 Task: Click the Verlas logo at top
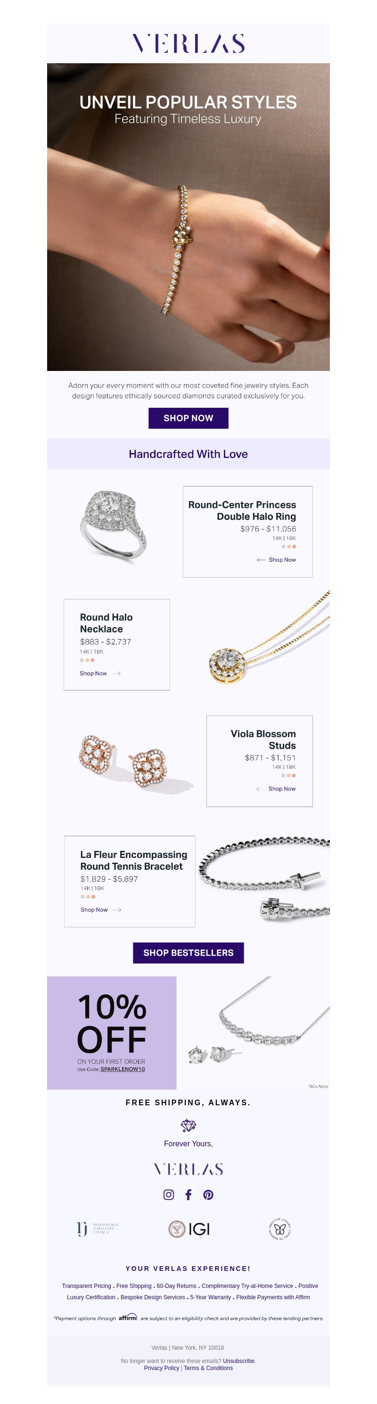[x=188, y=43]
